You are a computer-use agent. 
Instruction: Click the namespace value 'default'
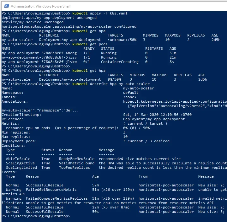pyautogui.click(x=131, y=93)
